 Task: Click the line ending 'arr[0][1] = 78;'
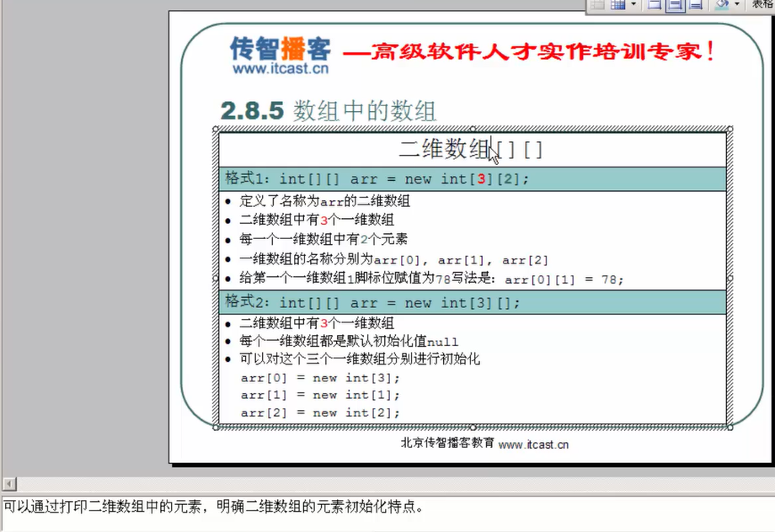(431, 279)
